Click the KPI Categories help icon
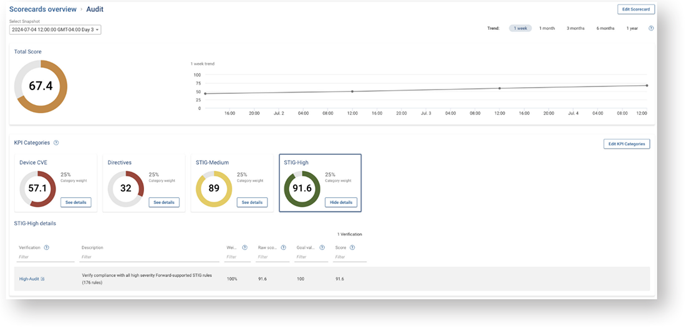Viewport: 686px width, 329px height. 56,143
